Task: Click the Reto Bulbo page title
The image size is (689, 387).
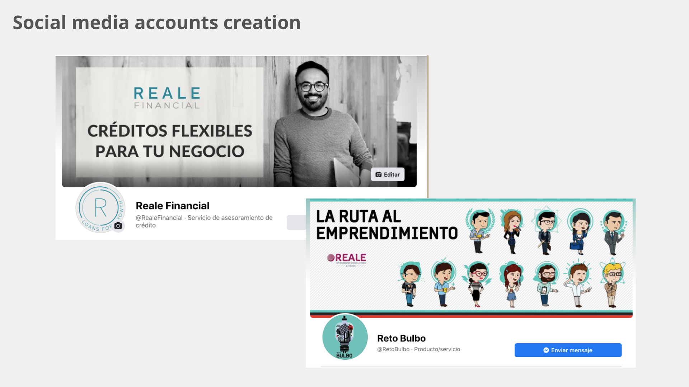Action: pos(401,338)
